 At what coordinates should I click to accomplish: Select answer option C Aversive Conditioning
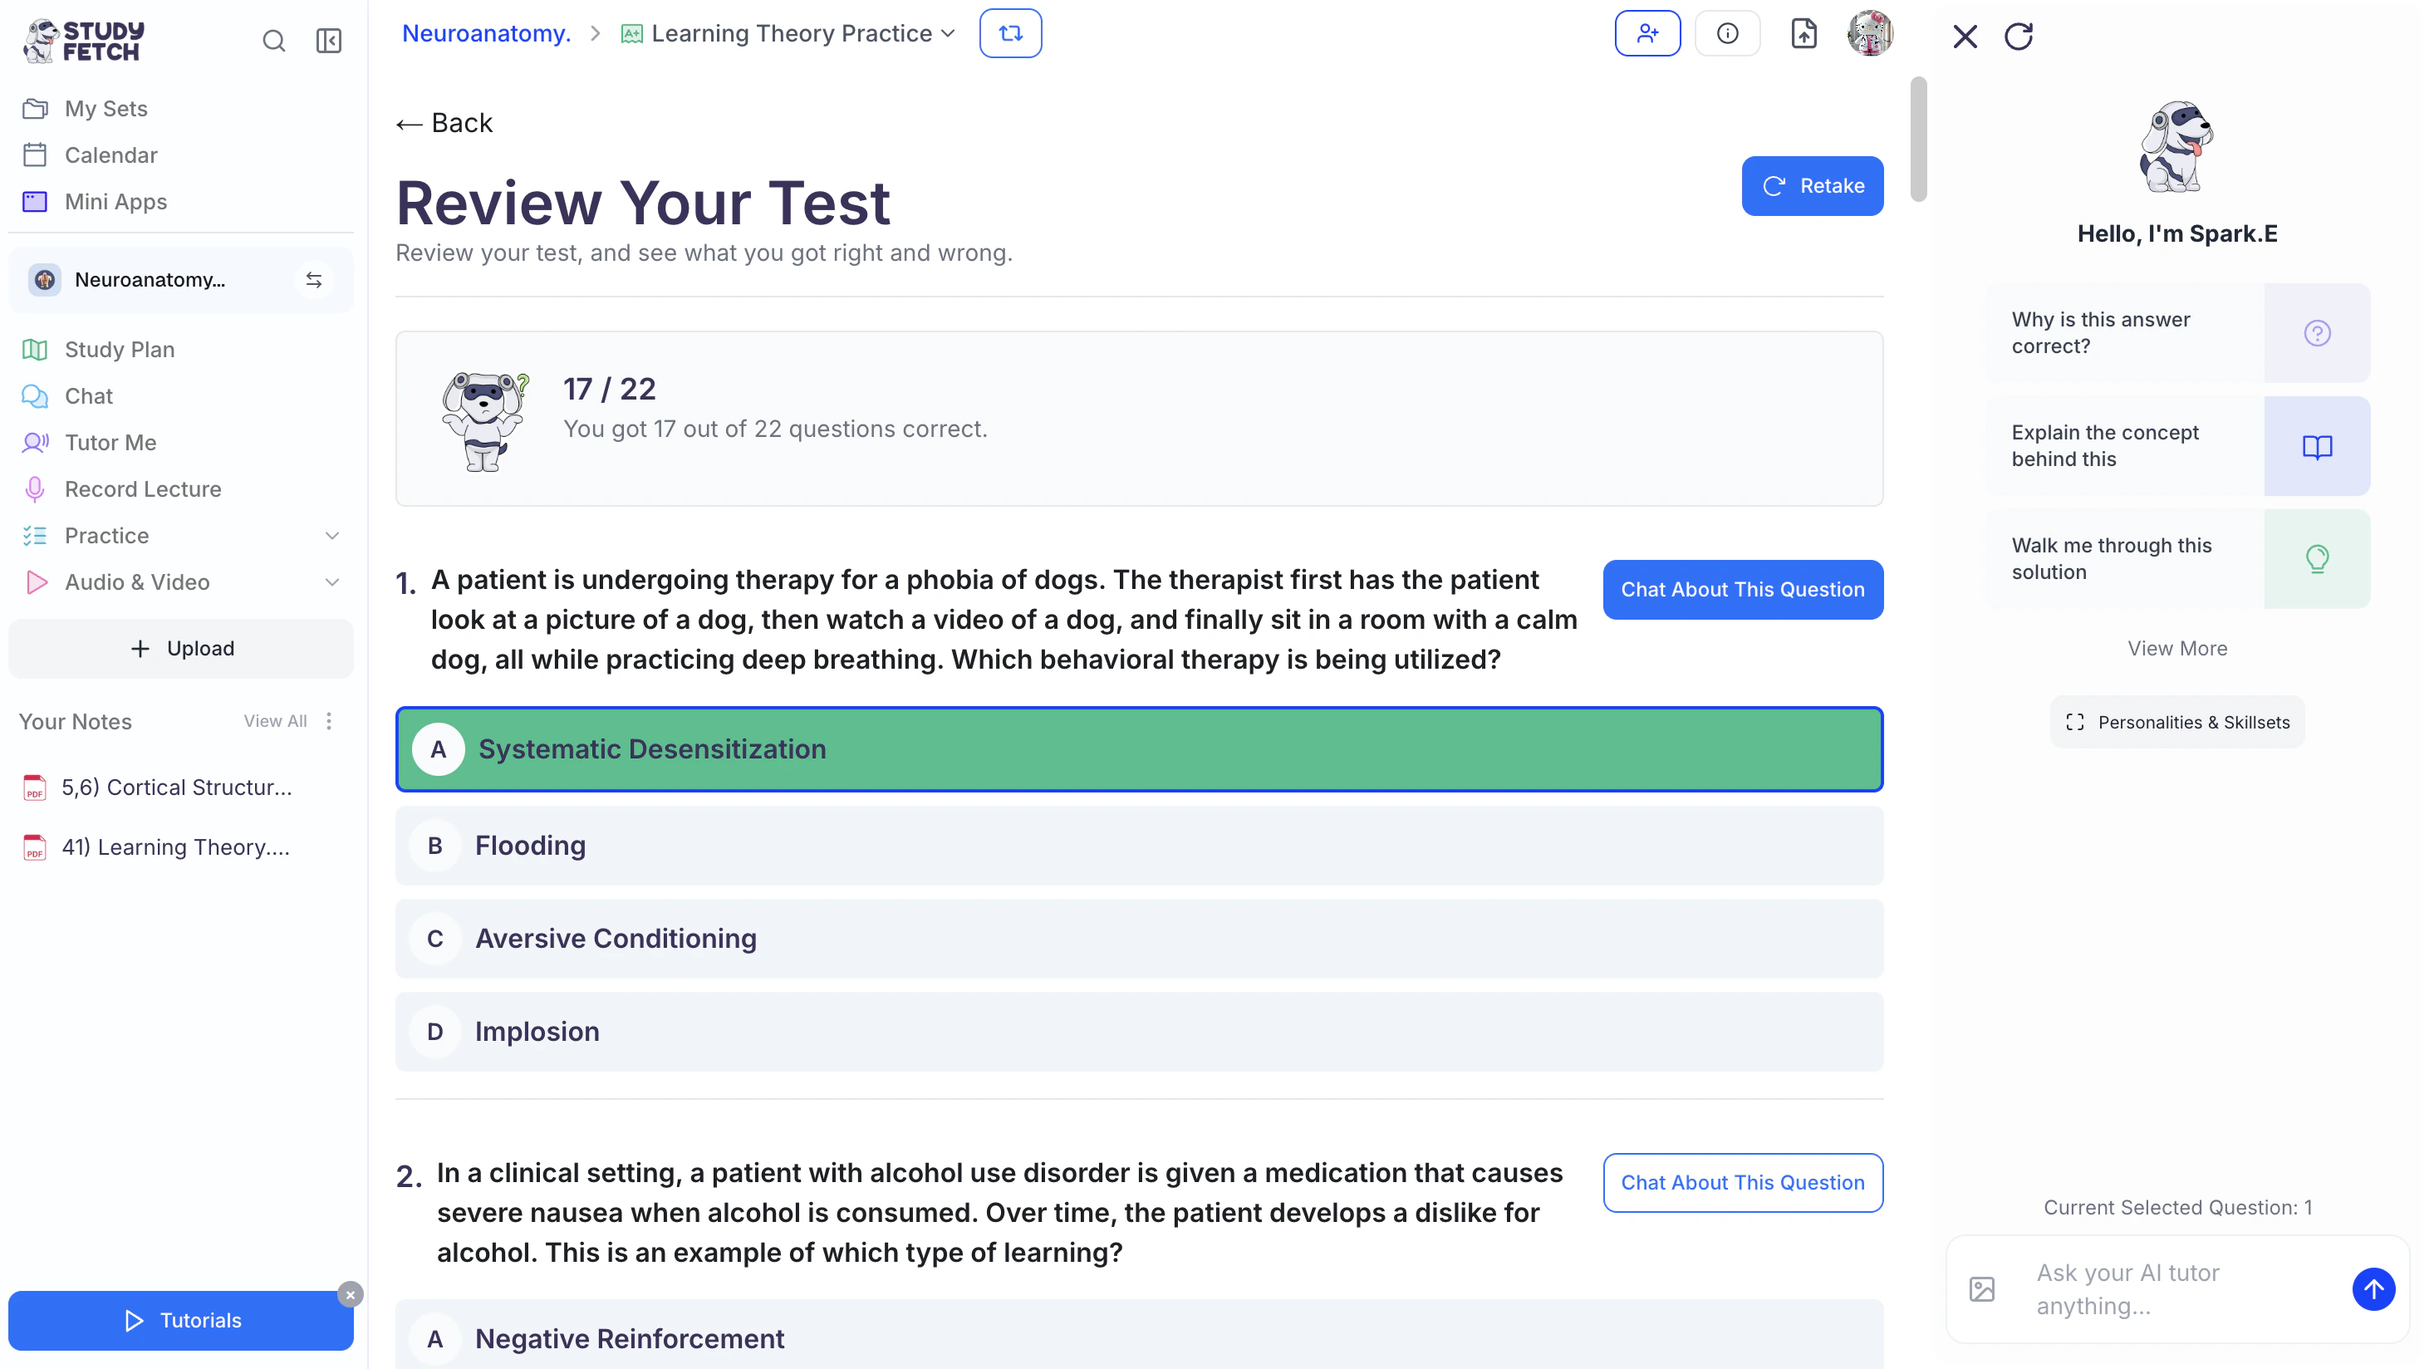[x=1139, y=938]
